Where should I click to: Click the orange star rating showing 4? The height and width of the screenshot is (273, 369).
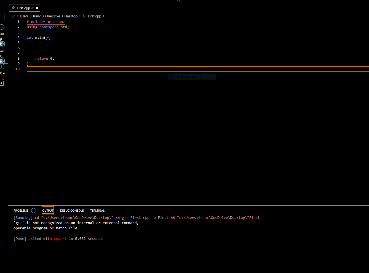(2, 73)
